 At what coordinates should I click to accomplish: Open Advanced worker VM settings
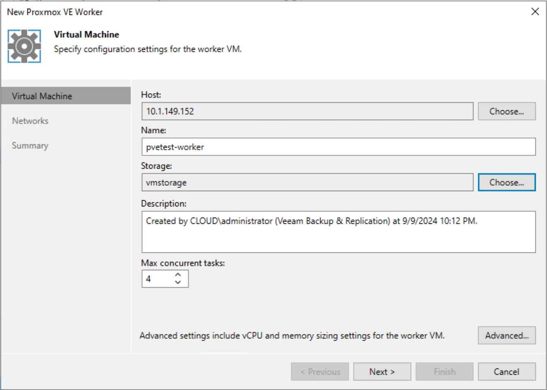click(506, 335)
